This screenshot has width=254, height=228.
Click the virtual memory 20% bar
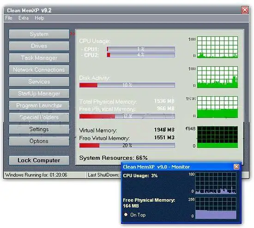(127, 145)
